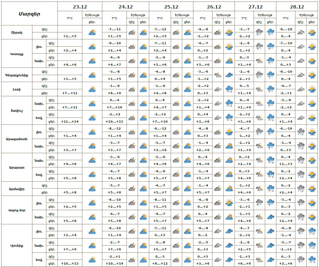Select Գեղարքունիք night icon for 26.12

pyautogui.click(x=218, y=75)
